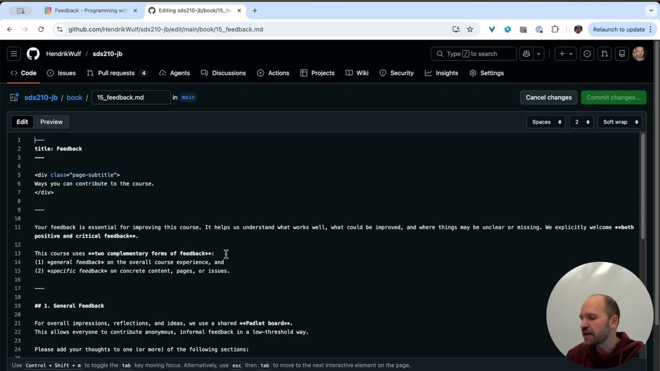Click the browser address bar URL
The height and width of the screenshot is (371, 660).
pos(166,29)
